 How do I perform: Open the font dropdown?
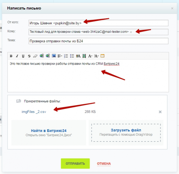[x=90, y=56]
